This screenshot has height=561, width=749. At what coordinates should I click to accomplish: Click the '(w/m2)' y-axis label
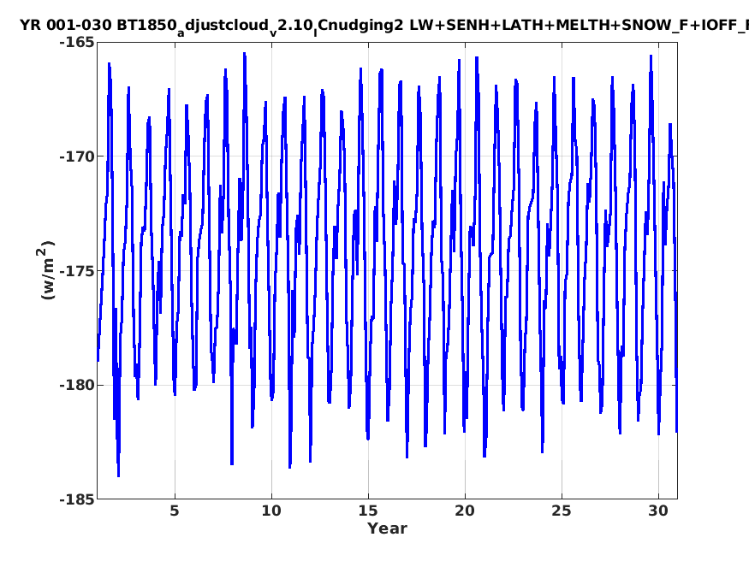[45, 270]
